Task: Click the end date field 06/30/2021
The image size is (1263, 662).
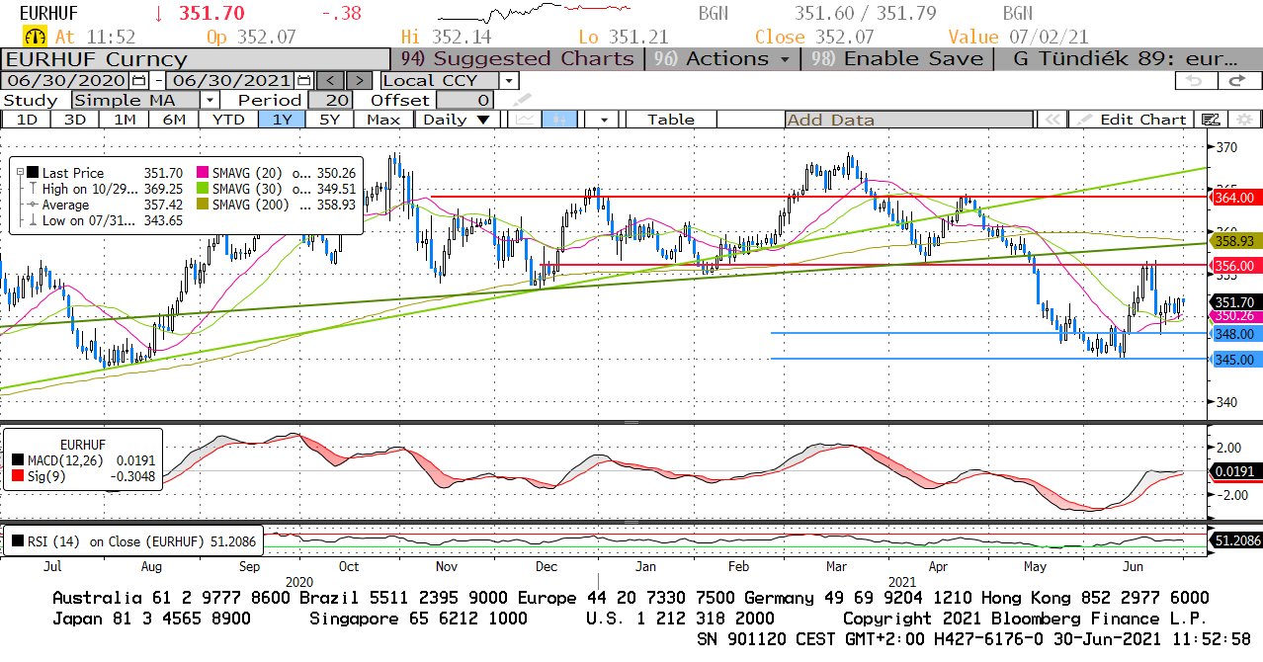Action: tap(232, 80)
